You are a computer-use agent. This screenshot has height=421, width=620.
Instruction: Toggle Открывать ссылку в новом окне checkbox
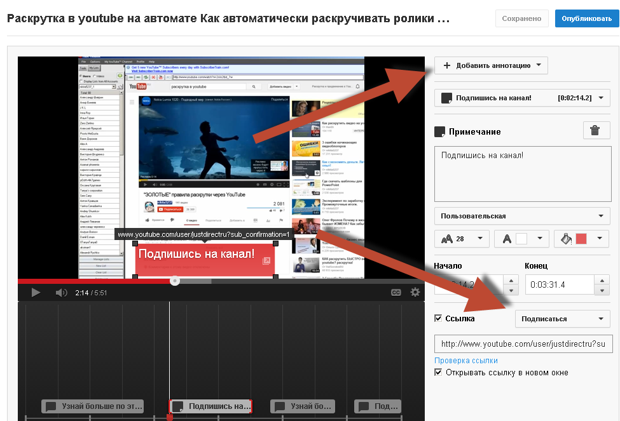click(x=438, y=372)
